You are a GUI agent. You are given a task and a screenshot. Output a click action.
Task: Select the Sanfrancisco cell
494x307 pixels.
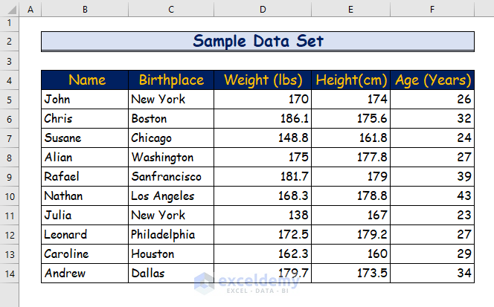171,177
